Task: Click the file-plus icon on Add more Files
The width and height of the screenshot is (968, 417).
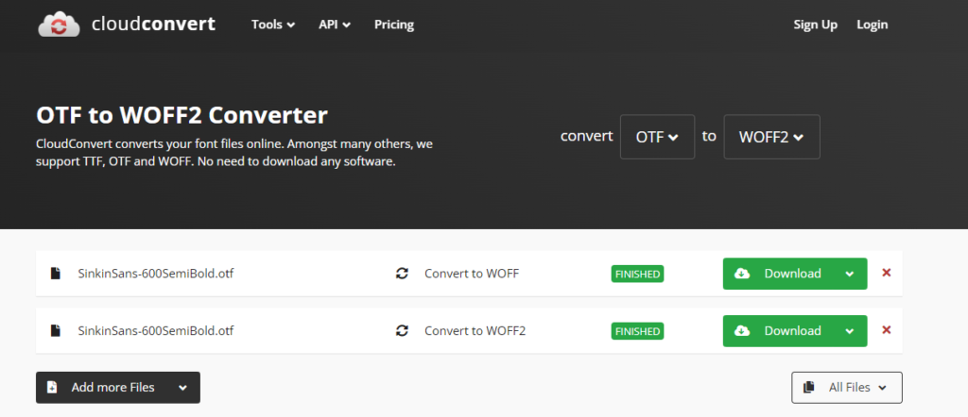Action: pos(53,388)
